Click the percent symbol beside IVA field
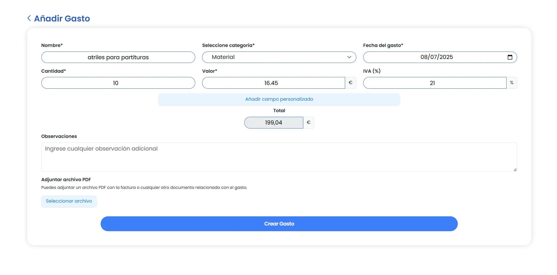The image size is (557, 275). click(x=511, y=83)
